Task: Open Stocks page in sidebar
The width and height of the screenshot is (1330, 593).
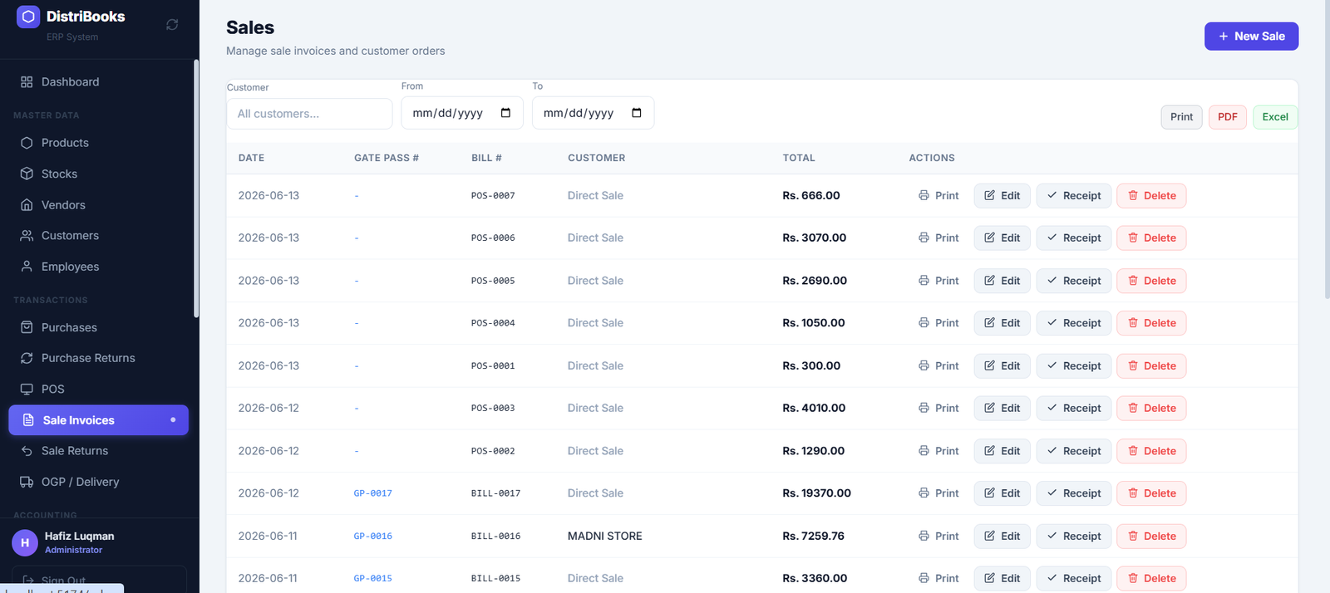Action: [x=98, y=174]
